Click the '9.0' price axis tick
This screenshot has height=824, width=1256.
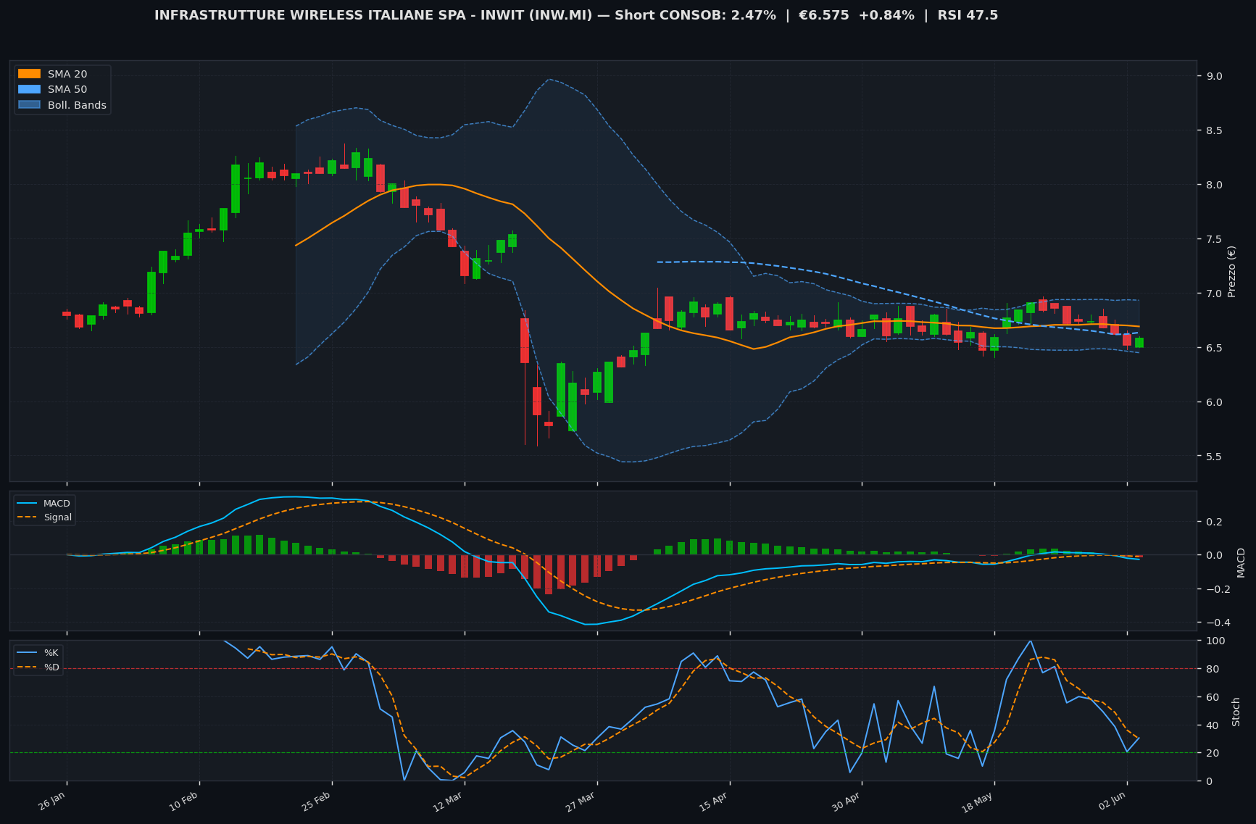1214,76
